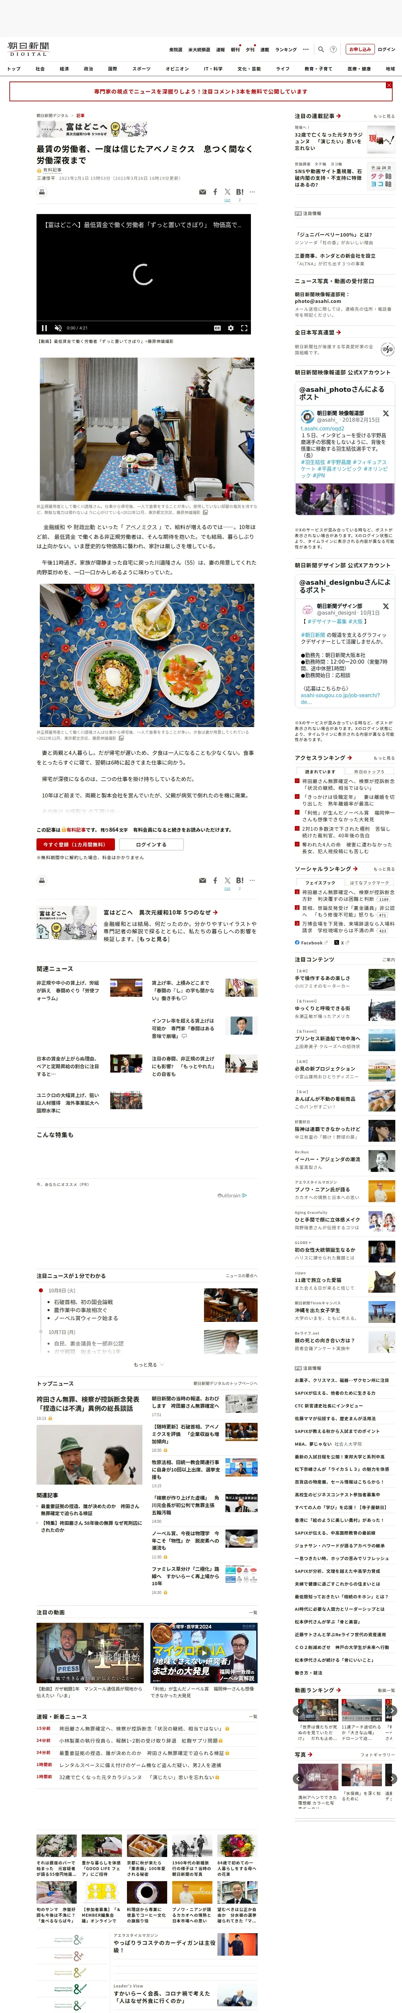Open もっと見る beside アクセスランキング

pyautogui.click(x=383, y=758)
